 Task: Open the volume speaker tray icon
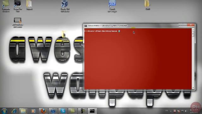coord(186,111)
